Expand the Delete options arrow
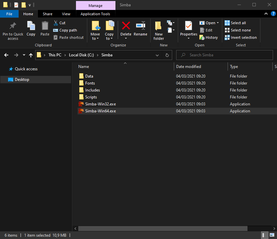This screenshot has height=239, width=277. 126,38
